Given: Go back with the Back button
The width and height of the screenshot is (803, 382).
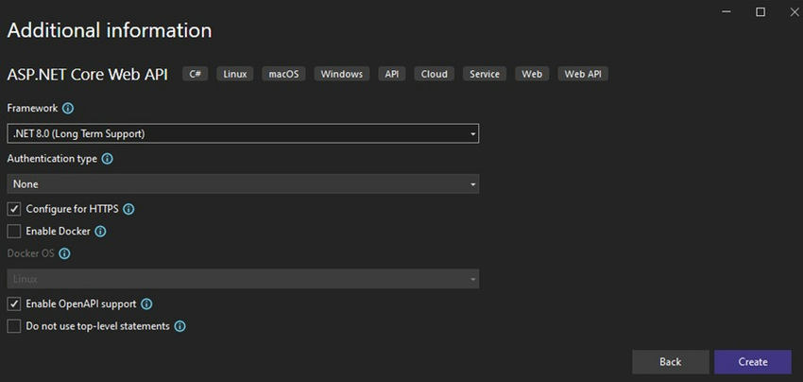Looking at the screenshot, I should [670, 361].
